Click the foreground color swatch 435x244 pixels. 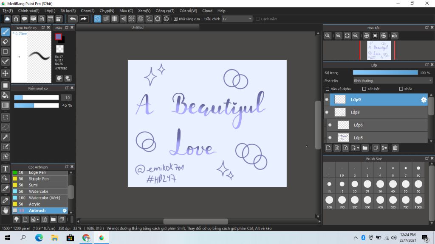(x=58, y=36)
